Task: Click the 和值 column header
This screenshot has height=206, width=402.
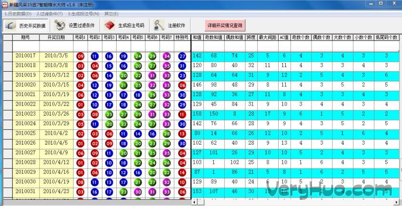Action: (x=197, y=38)
